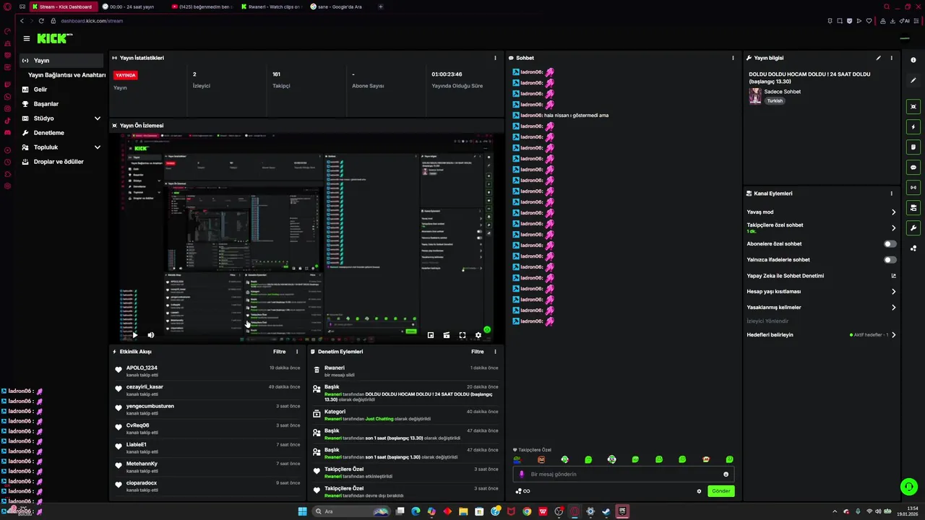The height and width of the screenshot is (520, 925).
Task: Switch to sane Google'da Ara tab
Action: point(340,6)
